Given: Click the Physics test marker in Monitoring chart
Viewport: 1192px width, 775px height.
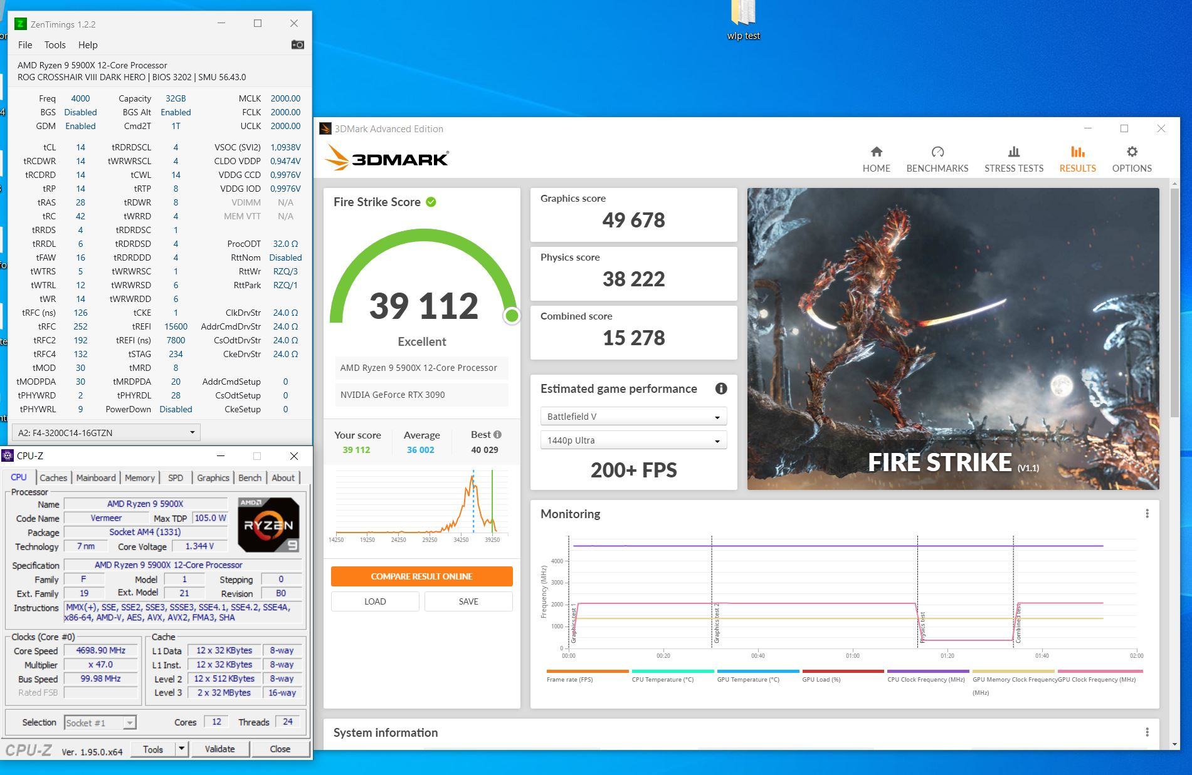Looking at the screenshot, I should click(922, 628).
